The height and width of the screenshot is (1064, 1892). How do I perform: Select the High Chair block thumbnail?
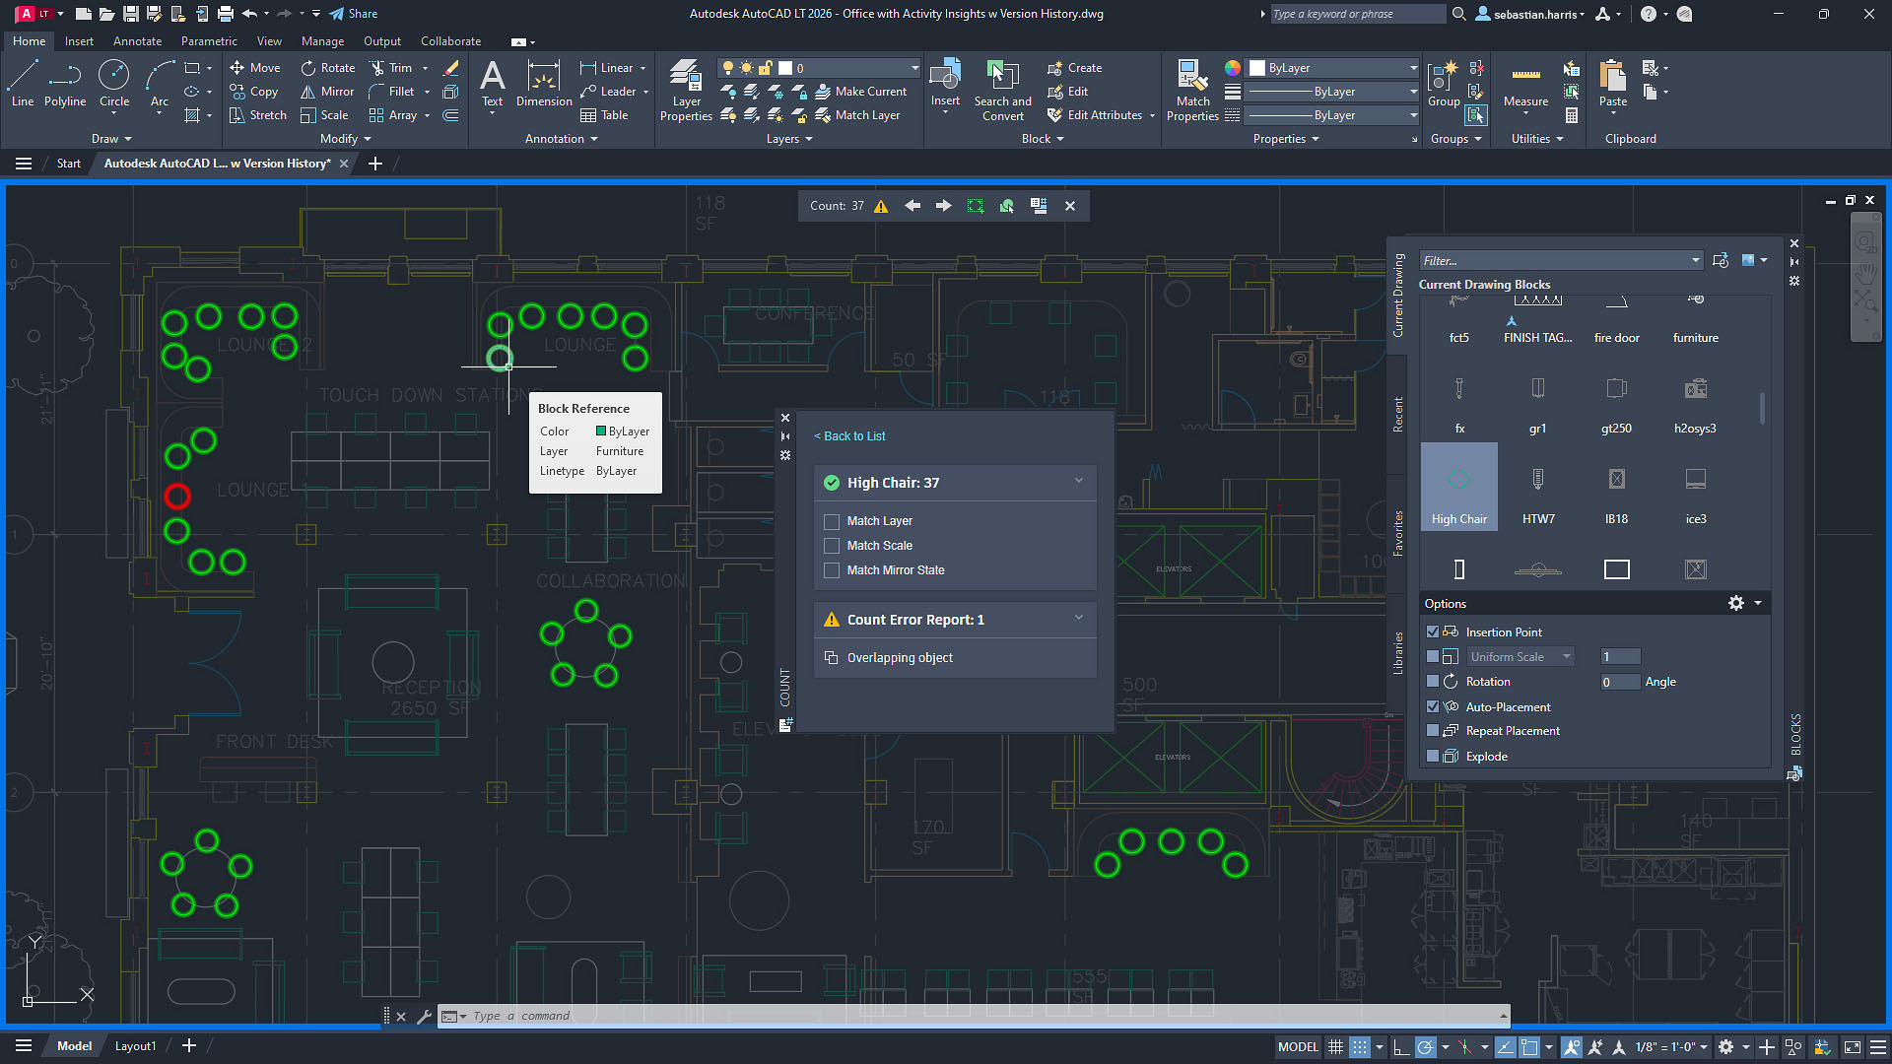(1458, 483)
